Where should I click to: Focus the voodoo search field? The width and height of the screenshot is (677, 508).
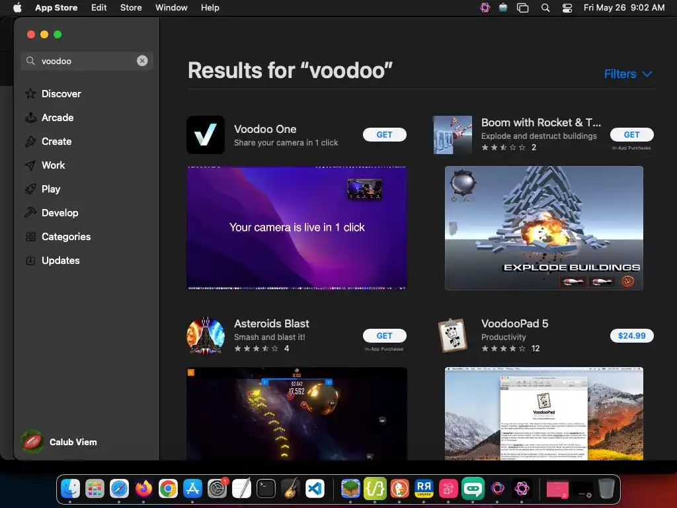[87, 61]
